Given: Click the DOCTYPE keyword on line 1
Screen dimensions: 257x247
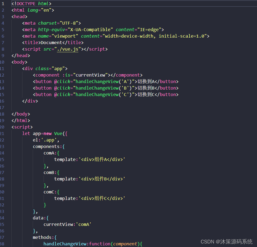Looking at the screenshot, I should pos(26,4).
